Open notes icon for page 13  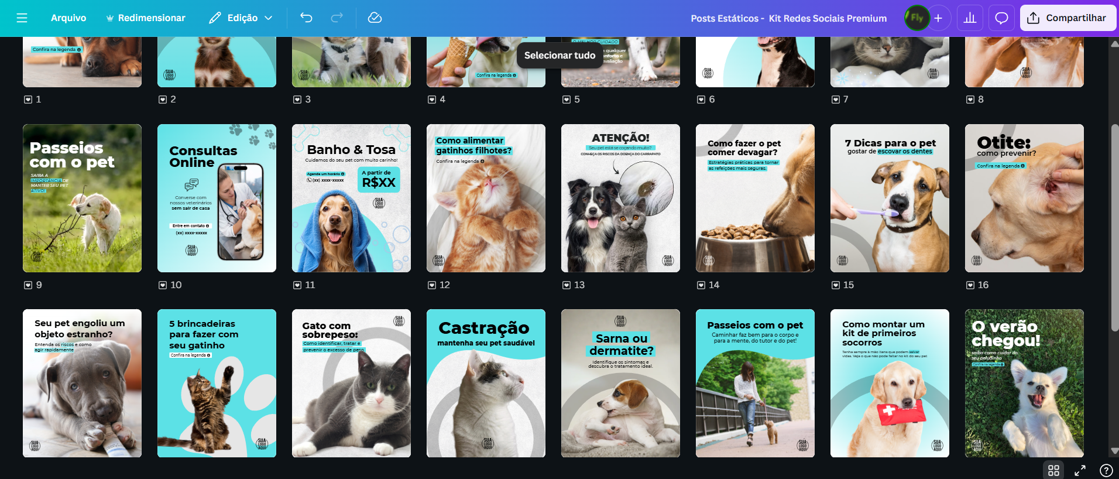(567, 285)
